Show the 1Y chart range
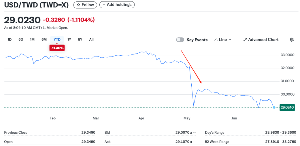The width and height of the screenshot is (300, 146). pos(69,40)
